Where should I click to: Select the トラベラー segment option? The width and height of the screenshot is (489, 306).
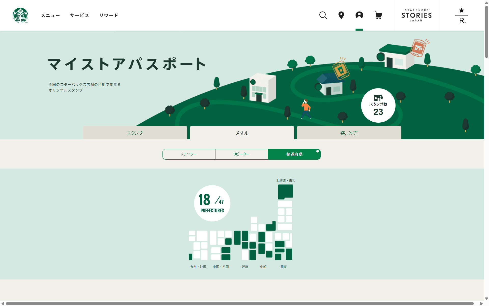pos(189,154)
